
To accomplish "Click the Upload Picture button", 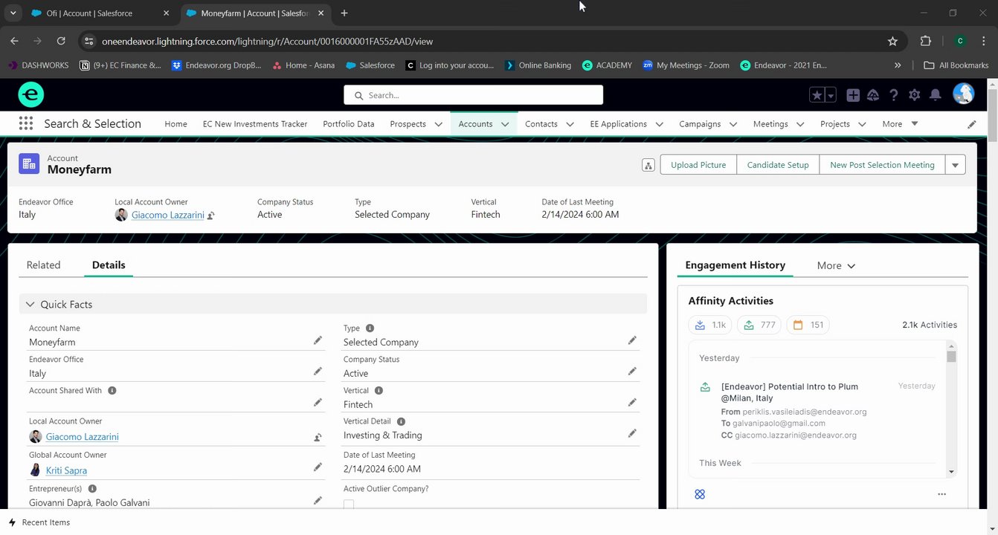I will 698,165.
